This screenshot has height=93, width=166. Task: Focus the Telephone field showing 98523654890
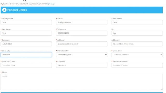[82, 33]
